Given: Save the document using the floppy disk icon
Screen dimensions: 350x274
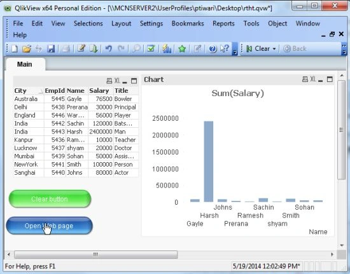Looking at the screenshot, I should tap(51, 48).
